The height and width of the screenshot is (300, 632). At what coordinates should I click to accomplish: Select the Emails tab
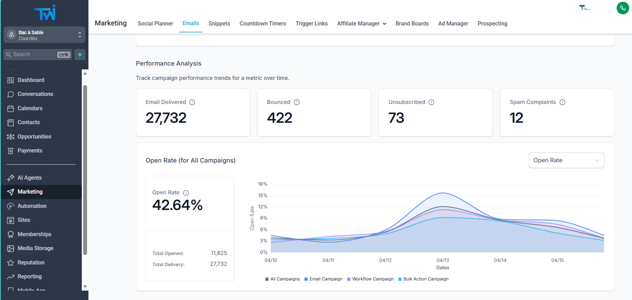click(191, 23)
